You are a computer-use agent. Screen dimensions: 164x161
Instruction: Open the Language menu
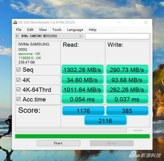(x=75, y=30)
